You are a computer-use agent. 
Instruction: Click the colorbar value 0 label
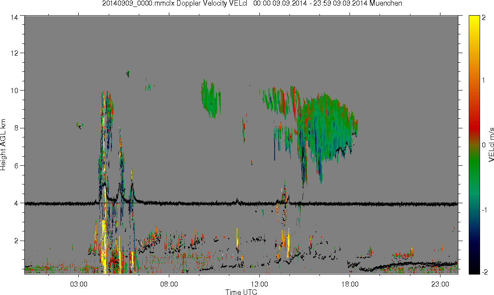[484, 145]
